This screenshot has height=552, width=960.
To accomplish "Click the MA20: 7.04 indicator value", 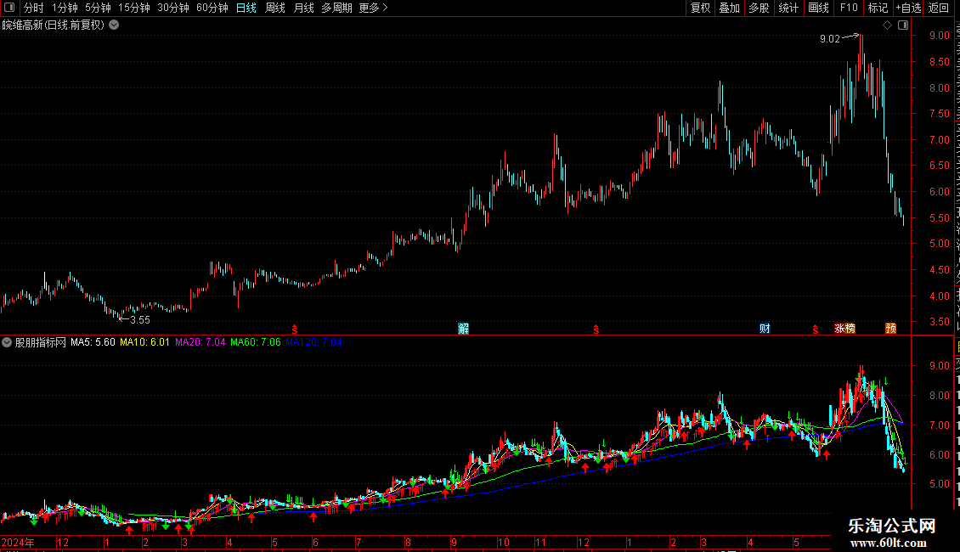I will [x=200, y=343].
